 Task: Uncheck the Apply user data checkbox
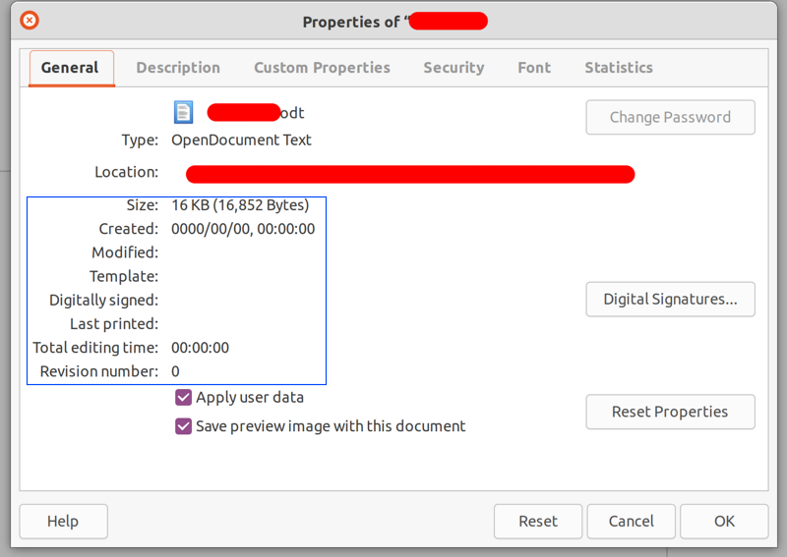click(183, 398)
